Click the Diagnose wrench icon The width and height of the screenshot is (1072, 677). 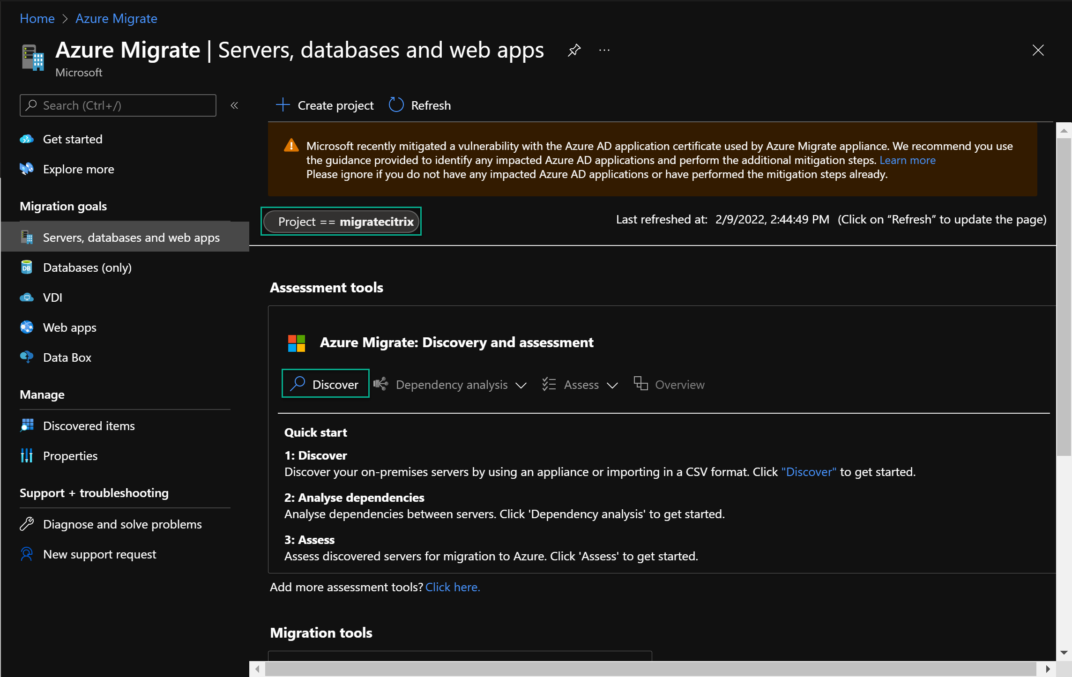[27, 524]
